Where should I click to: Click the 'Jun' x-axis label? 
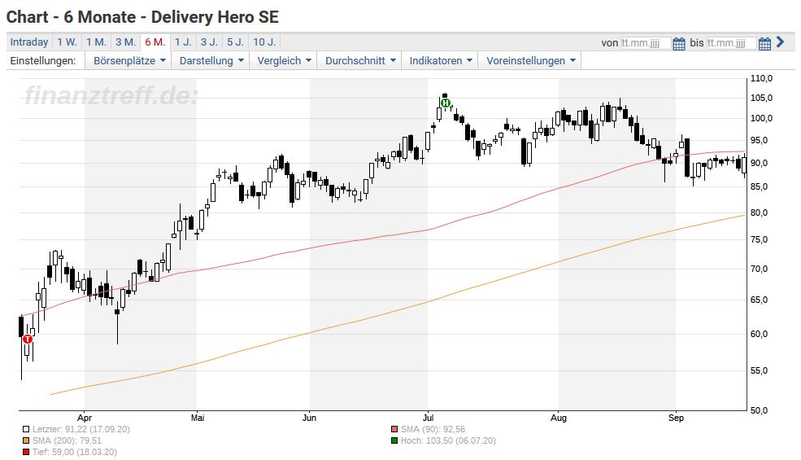[309, 418]
